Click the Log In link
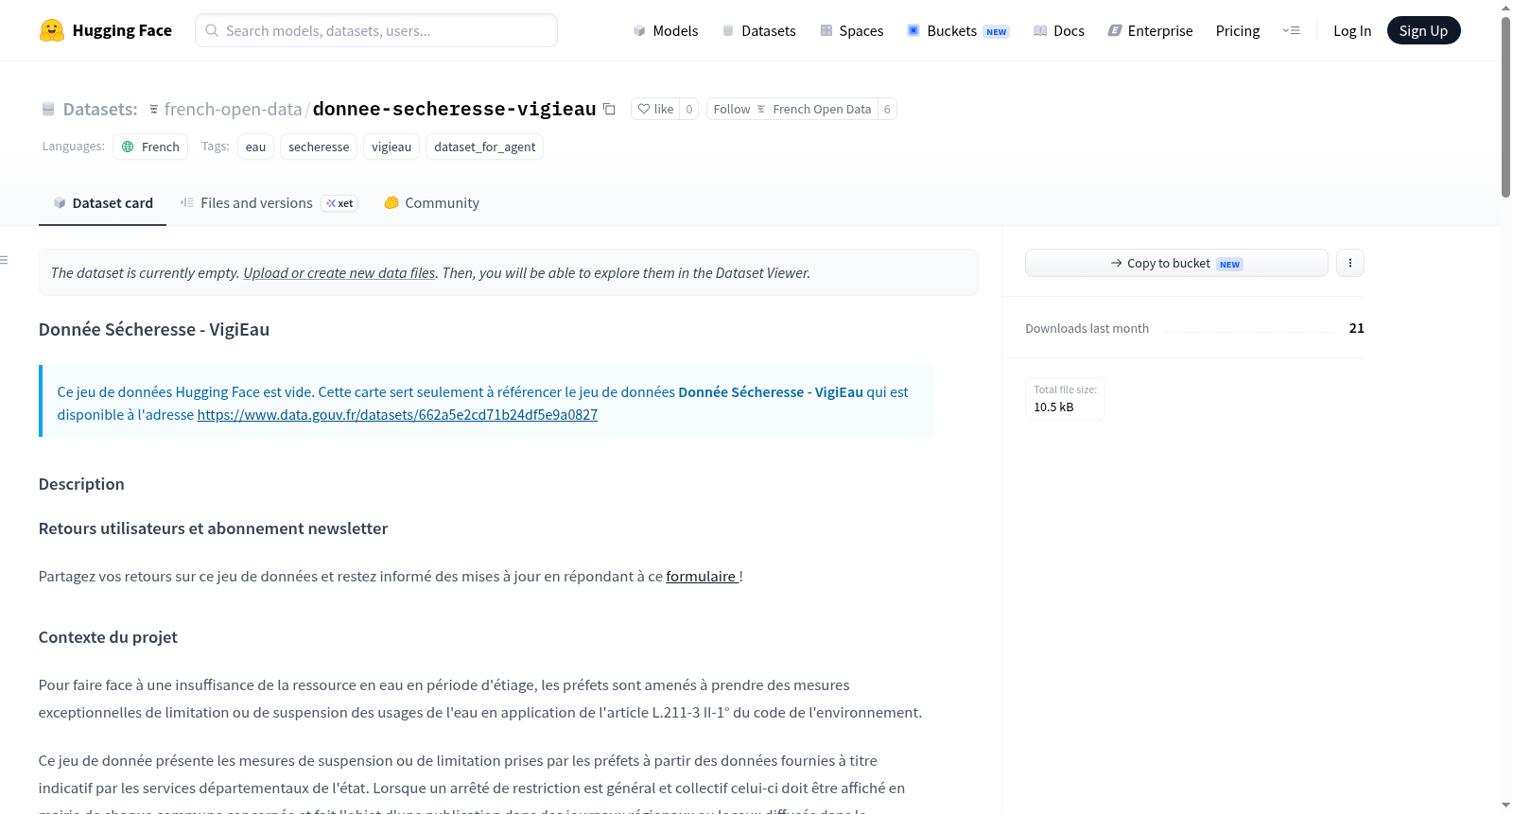Image resolution: width=1513 pixels, height=814 pixels. click(x=1352, y=30)
